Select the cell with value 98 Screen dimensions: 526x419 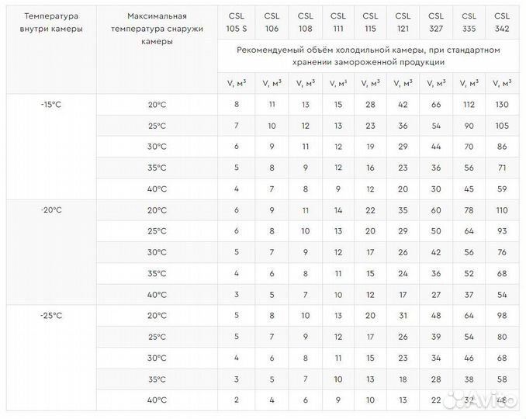502,316
